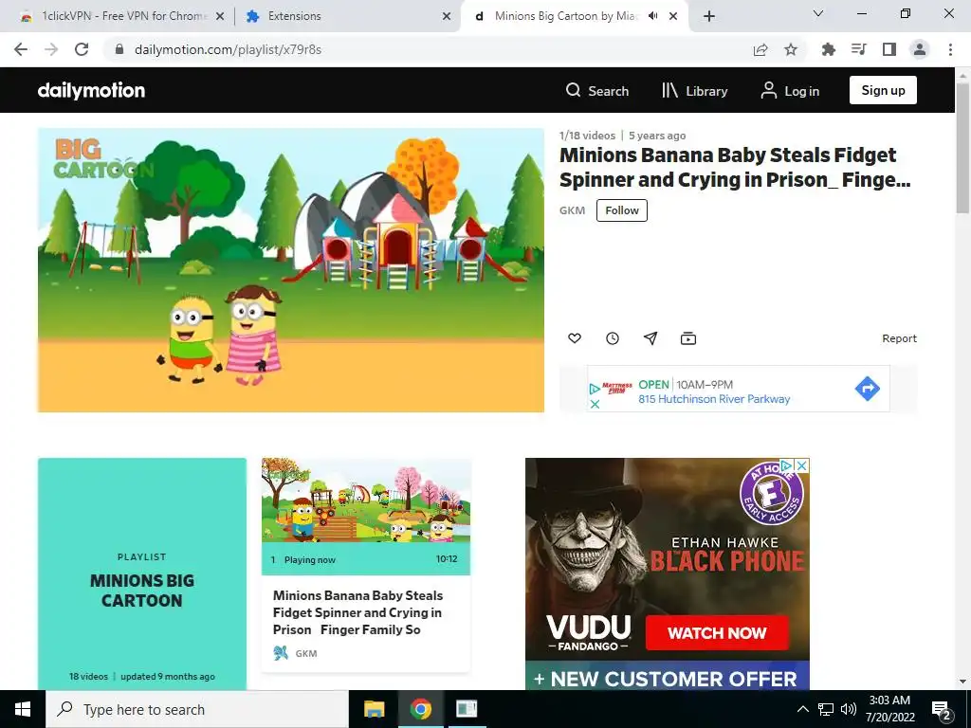Screen dimensions: 971x728
Task: Open the Minions Big Cartoon playlist card
Action: coord(142,573)
